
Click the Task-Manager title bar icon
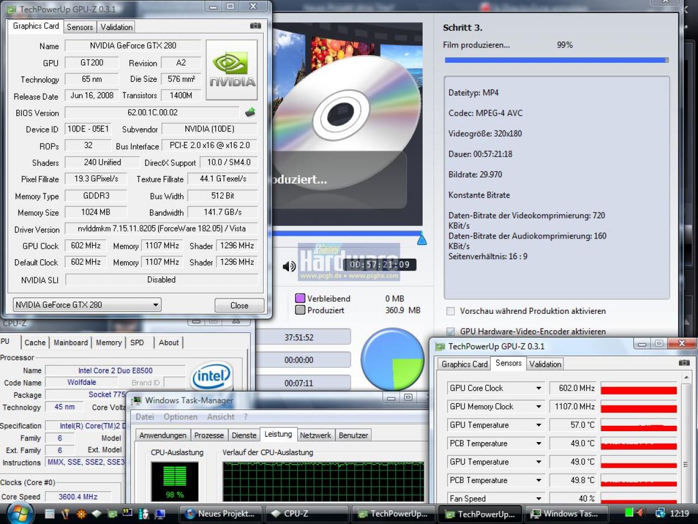tap(136, 401)
